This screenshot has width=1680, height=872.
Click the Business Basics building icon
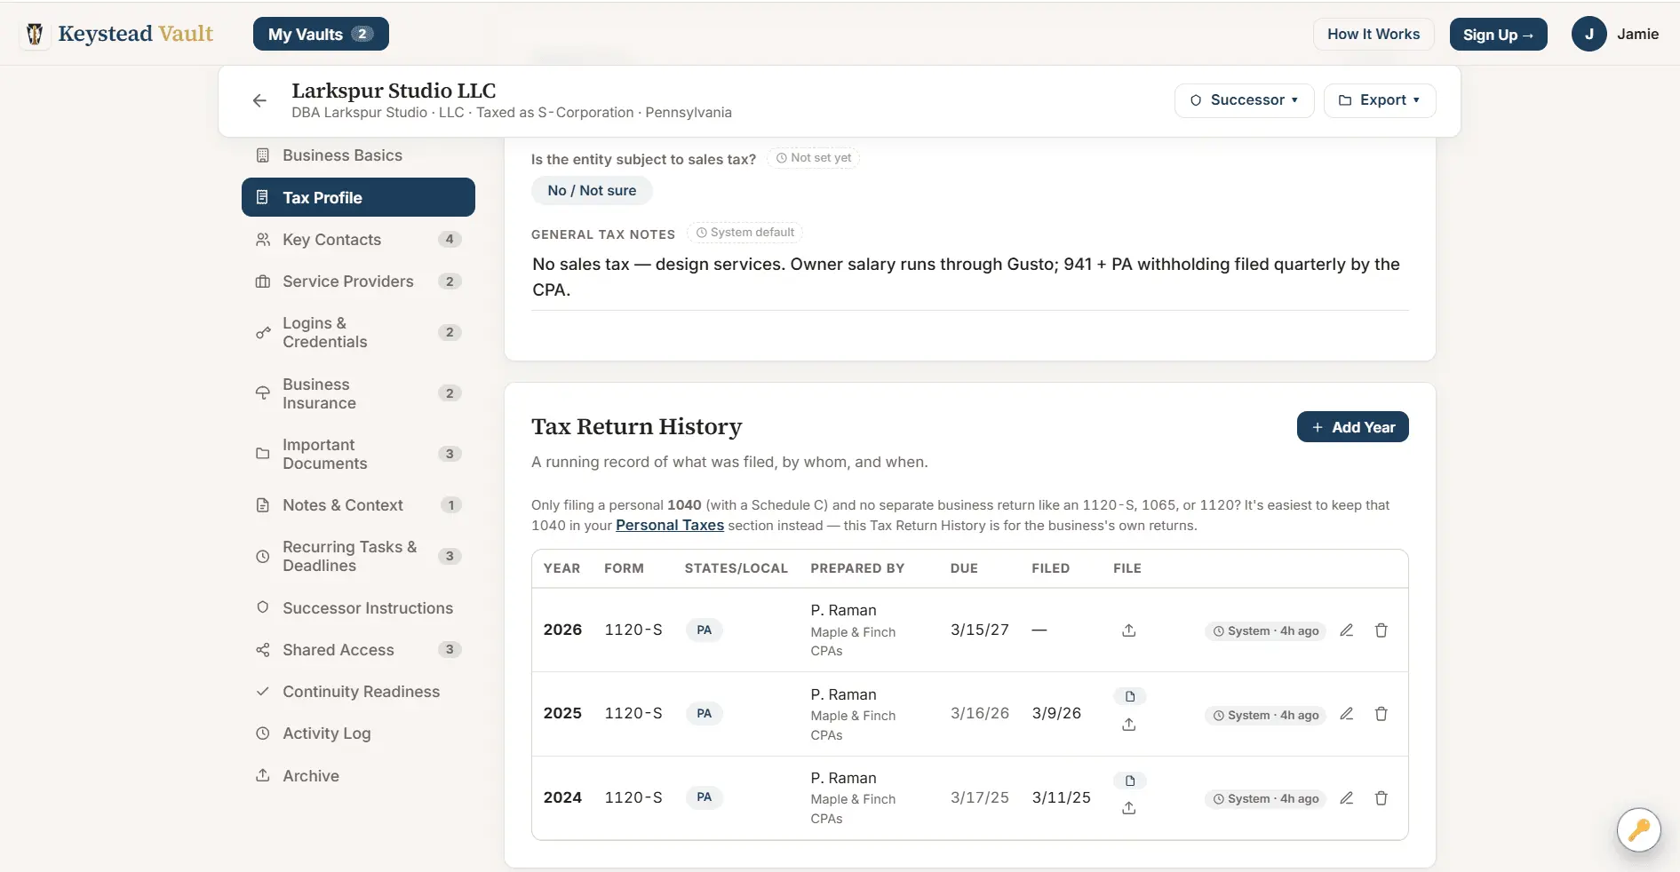(x=263, y=155)
